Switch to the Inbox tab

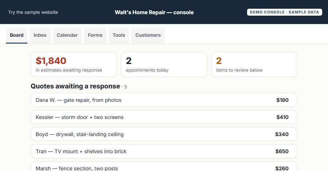(x=40, y=36)
